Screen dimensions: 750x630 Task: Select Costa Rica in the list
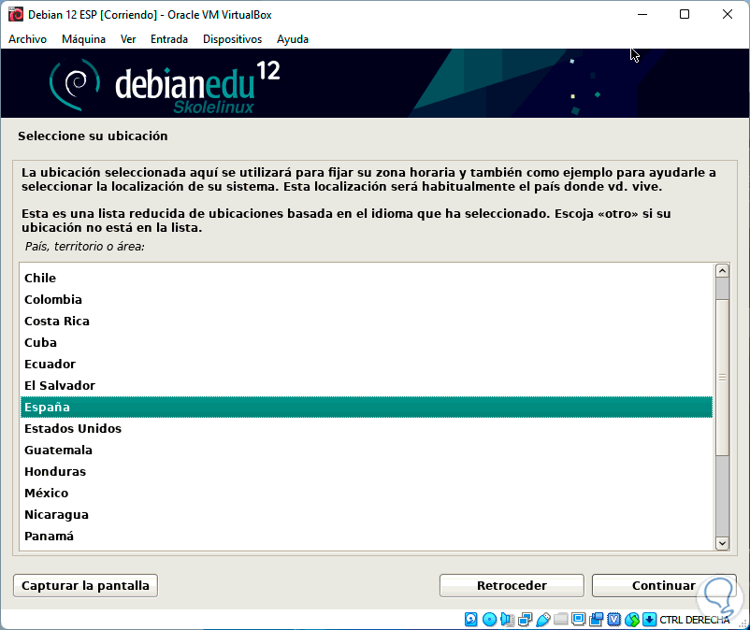coord(367,322)
